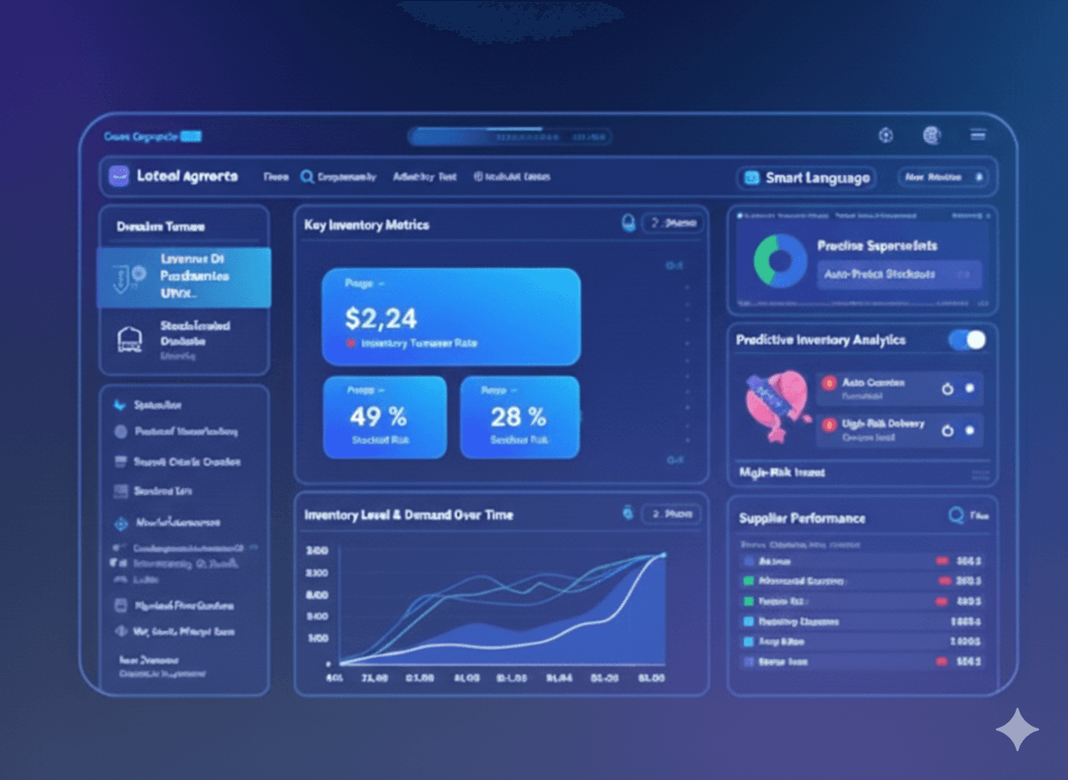Image resolution: width=1068 pixels, height=780 pixels.
Task: Enable the Predictive Inventory Analytics toggle
Action: (x=966, y=340)
